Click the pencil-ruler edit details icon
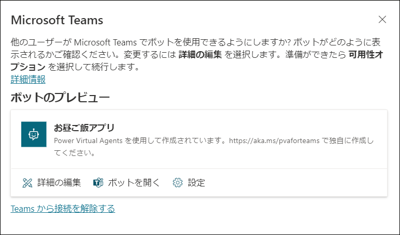This screenshot has width=400, height=235. pyautogui.click(x=27, y=183)
